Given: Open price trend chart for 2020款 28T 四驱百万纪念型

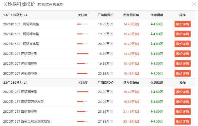Looking at the screenshot, I should click(137, 102).
